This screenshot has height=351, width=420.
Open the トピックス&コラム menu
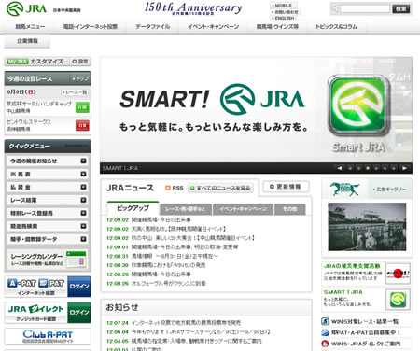coord(336,27)
